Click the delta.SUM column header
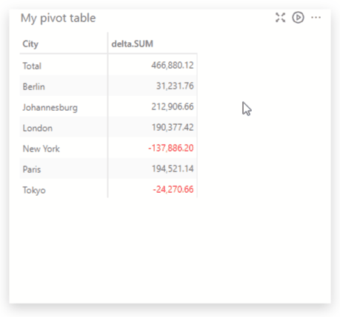This screenshot has width=340, height=317. point(132,44)
